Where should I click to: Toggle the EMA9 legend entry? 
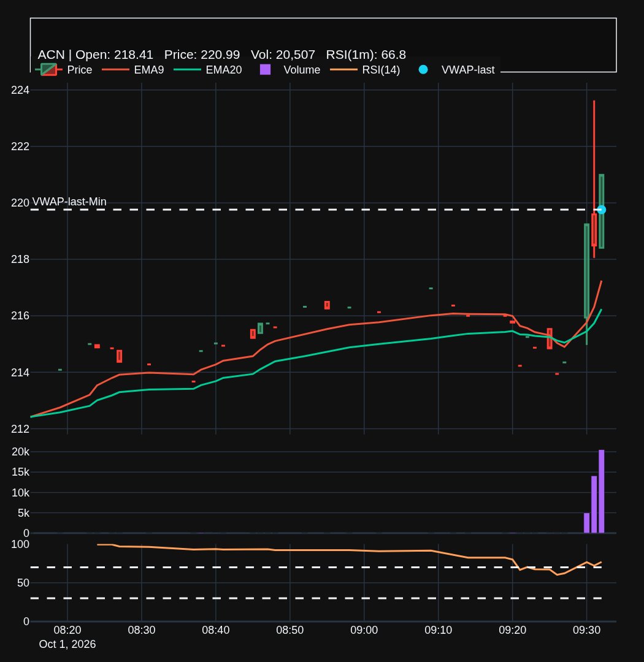(x=132, y=70)
